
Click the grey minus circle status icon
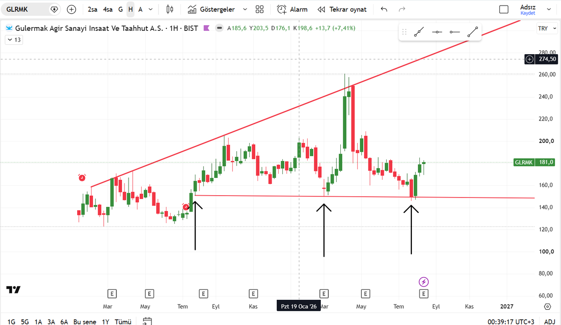point(219,28)
